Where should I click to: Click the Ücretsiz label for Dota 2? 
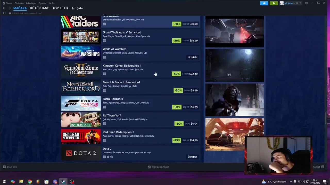[x=192, y=157]
